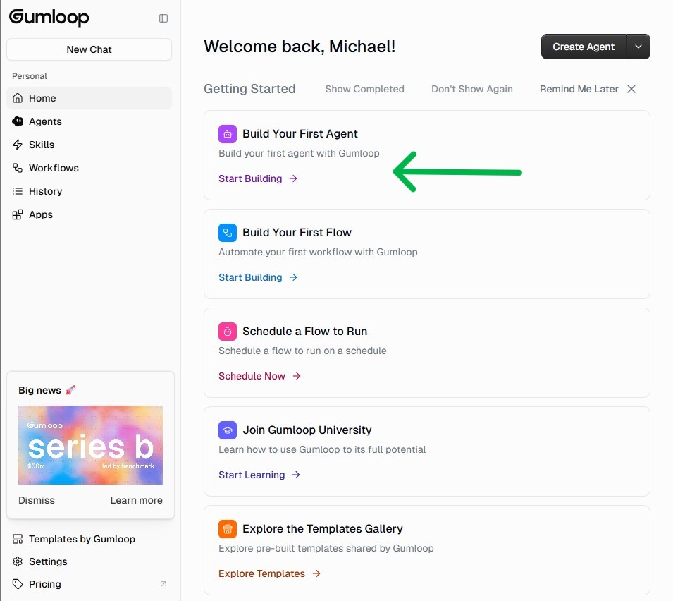
Task: Expand the Create Agent dropdown arrow
Action: click(x=638, y=47)
